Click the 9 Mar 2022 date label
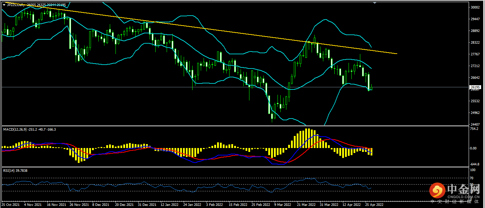The height and width of the screenshot is (208, 485). [x=282, y=205]
